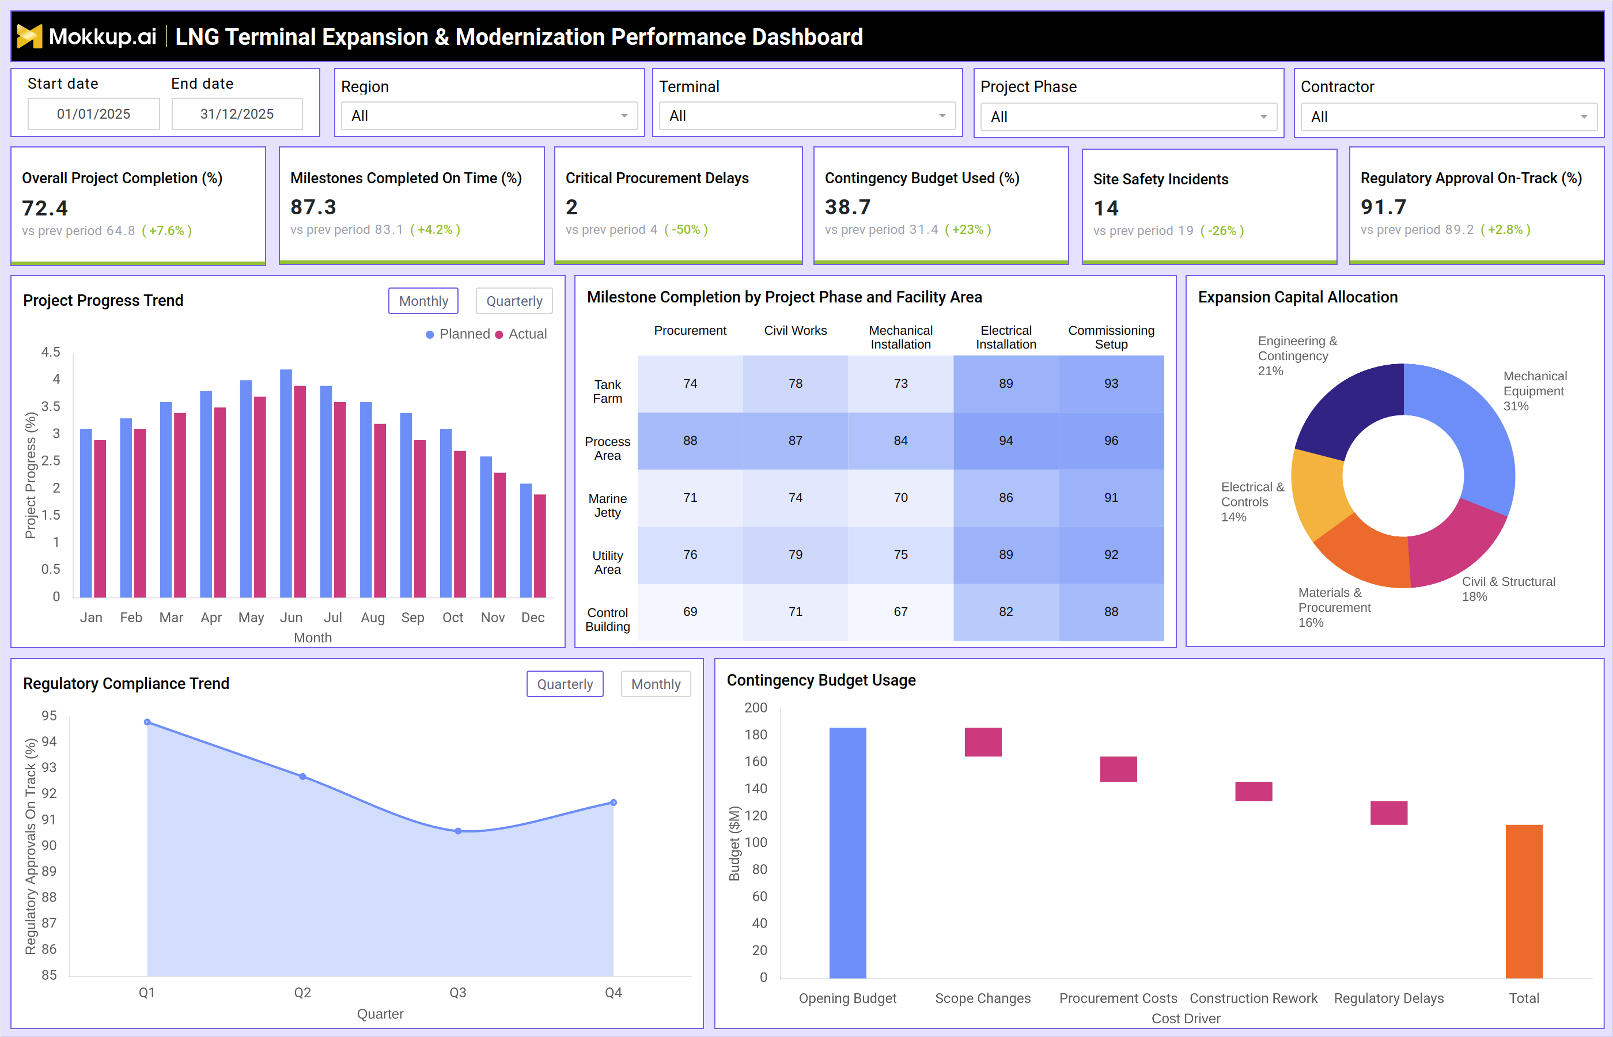1613x1037 pixels.
Task: Switch Regulatory Compliance Trend to Quarterly
Action: (x=565, y=684)
